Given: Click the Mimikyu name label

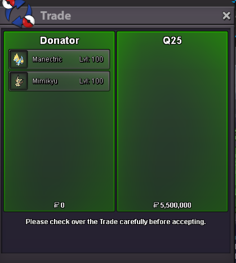Looking at the screenshot, I should (45, 81).
